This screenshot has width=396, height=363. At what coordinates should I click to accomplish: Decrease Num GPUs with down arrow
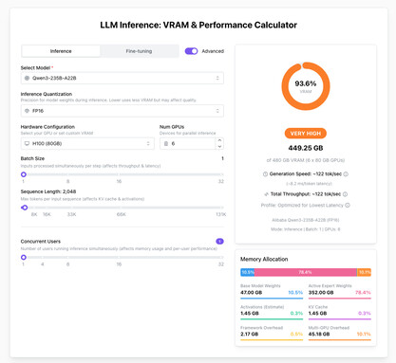pyautogui.click(x=219, y=147)
